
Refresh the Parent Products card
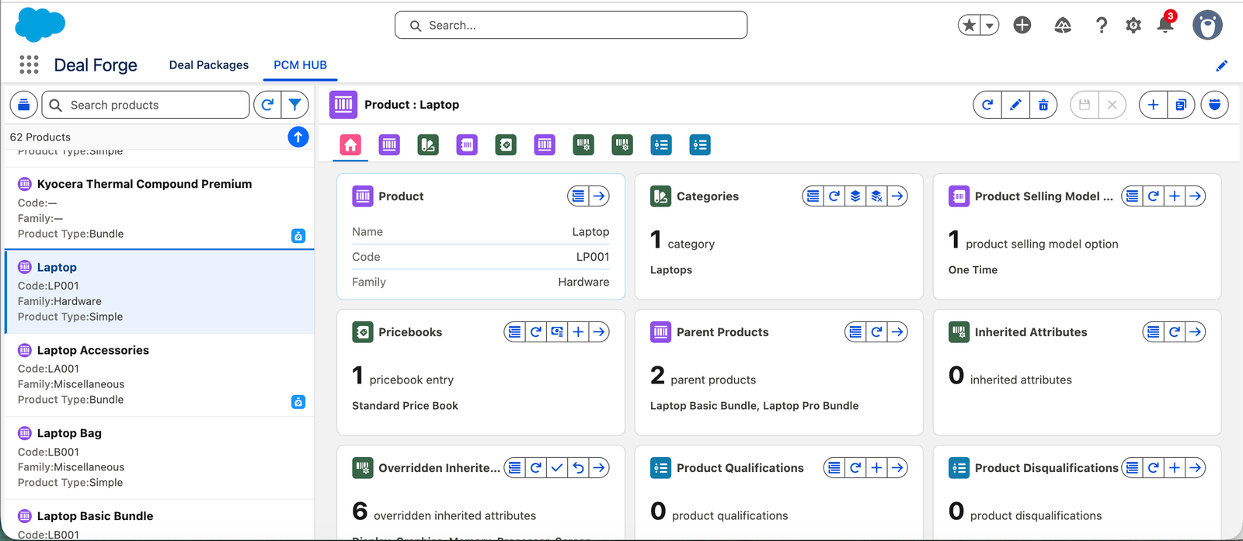pos(876,332)
